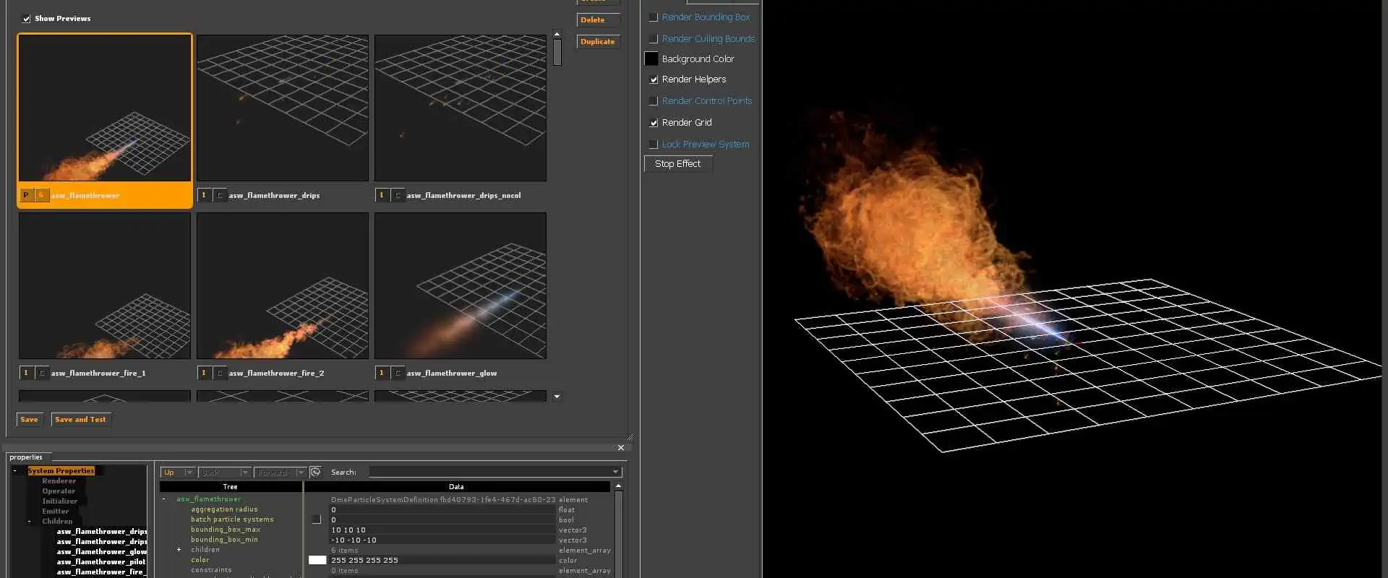Uncheck Render Helpers option

[654, 79]
